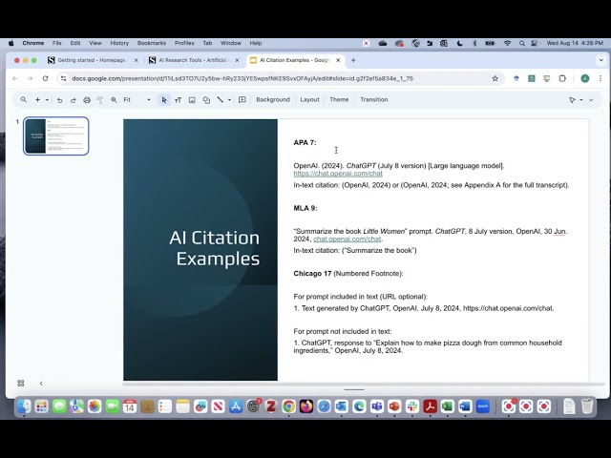Open the View menu
This screenshot has height=458, width=611.
pos(95,43)
